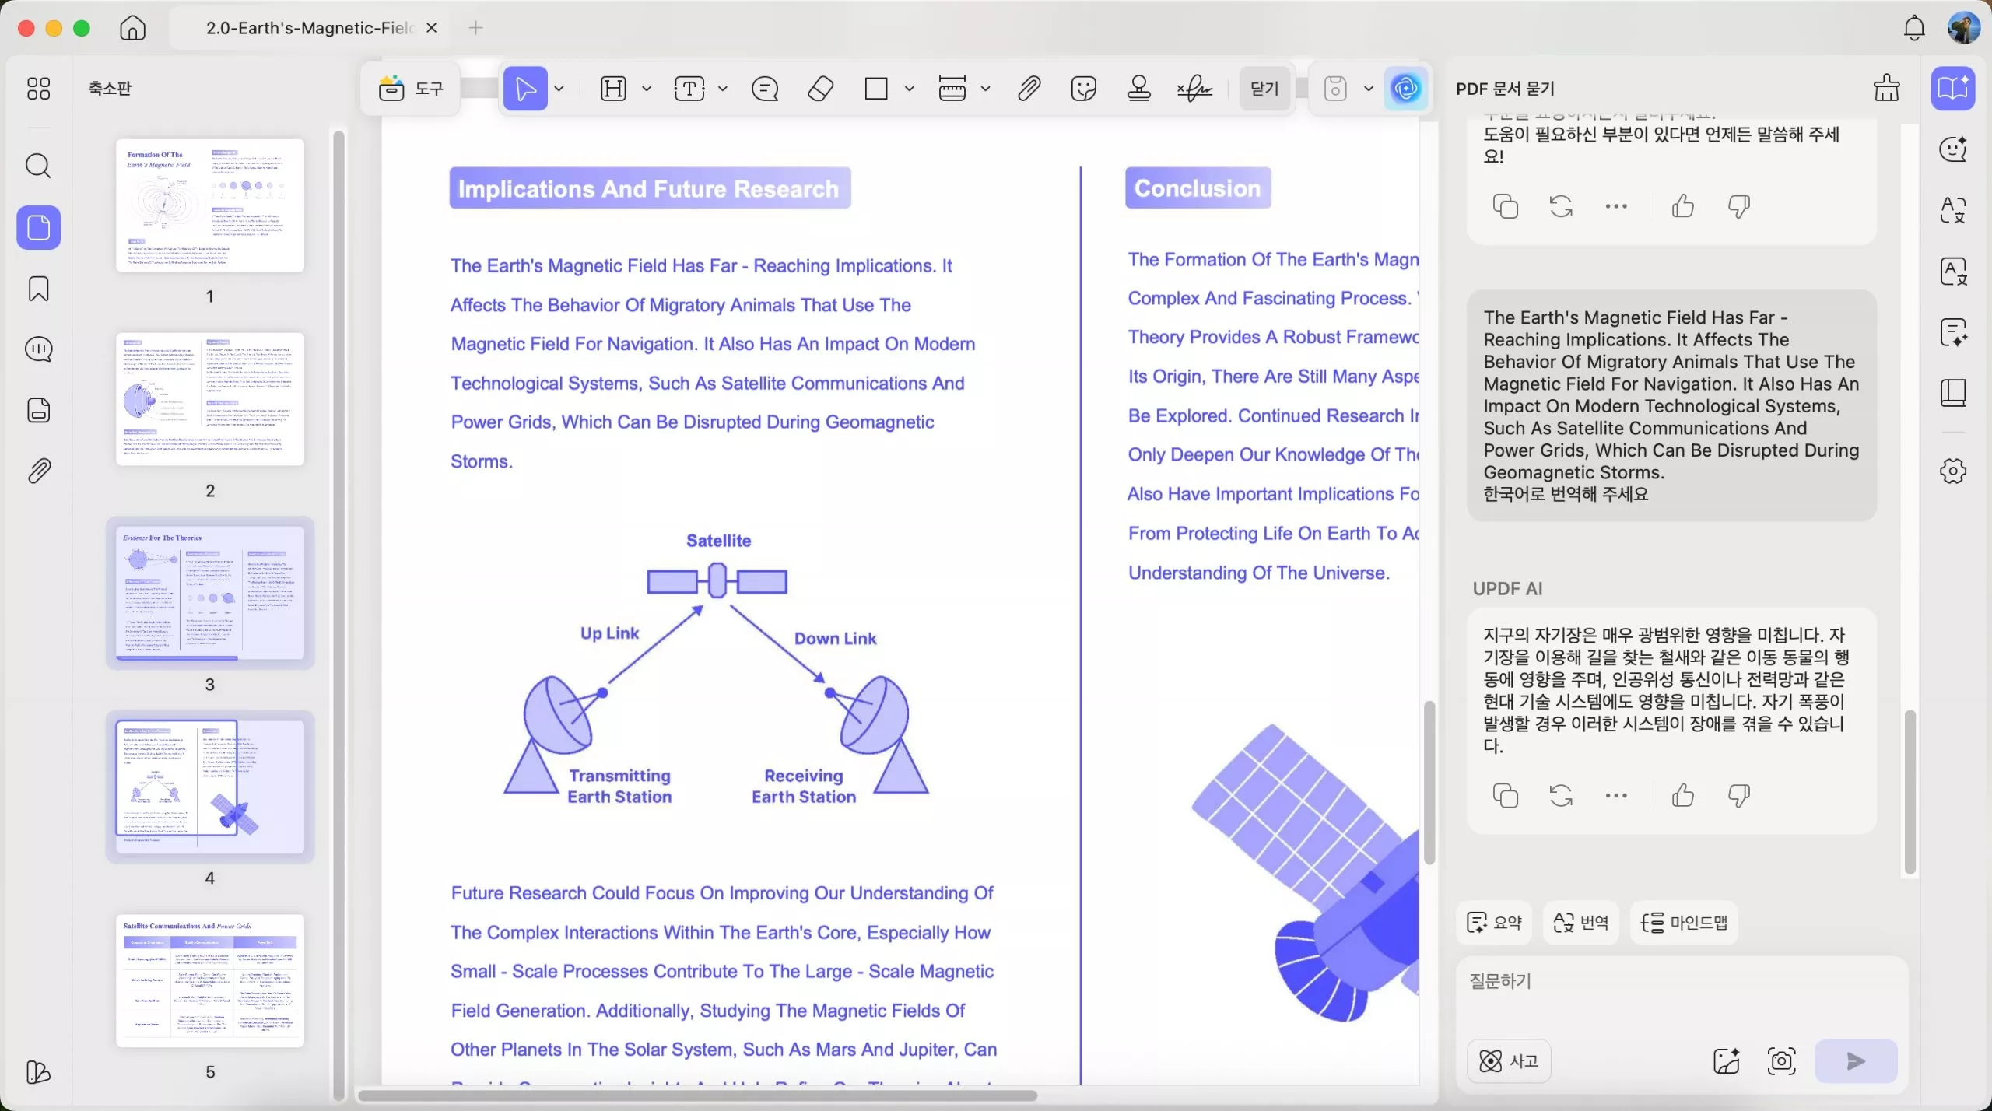Expand the highlighter tool dropdown arrow

tap(646, 89)
